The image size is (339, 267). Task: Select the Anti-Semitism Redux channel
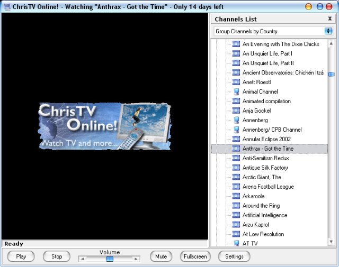click(x=266, y=158)
